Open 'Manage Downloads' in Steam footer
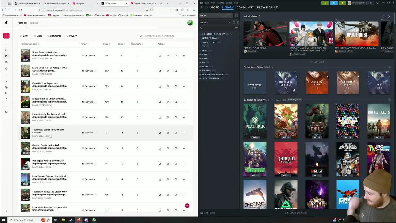Screen dimensions: 396x223 [x=296, y=213]
